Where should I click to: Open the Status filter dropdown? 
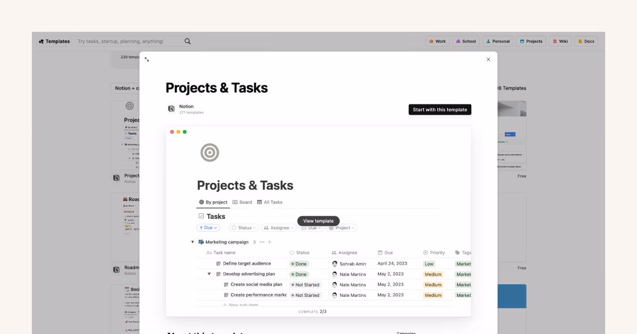pyautogui.click(x=243, y=227)
